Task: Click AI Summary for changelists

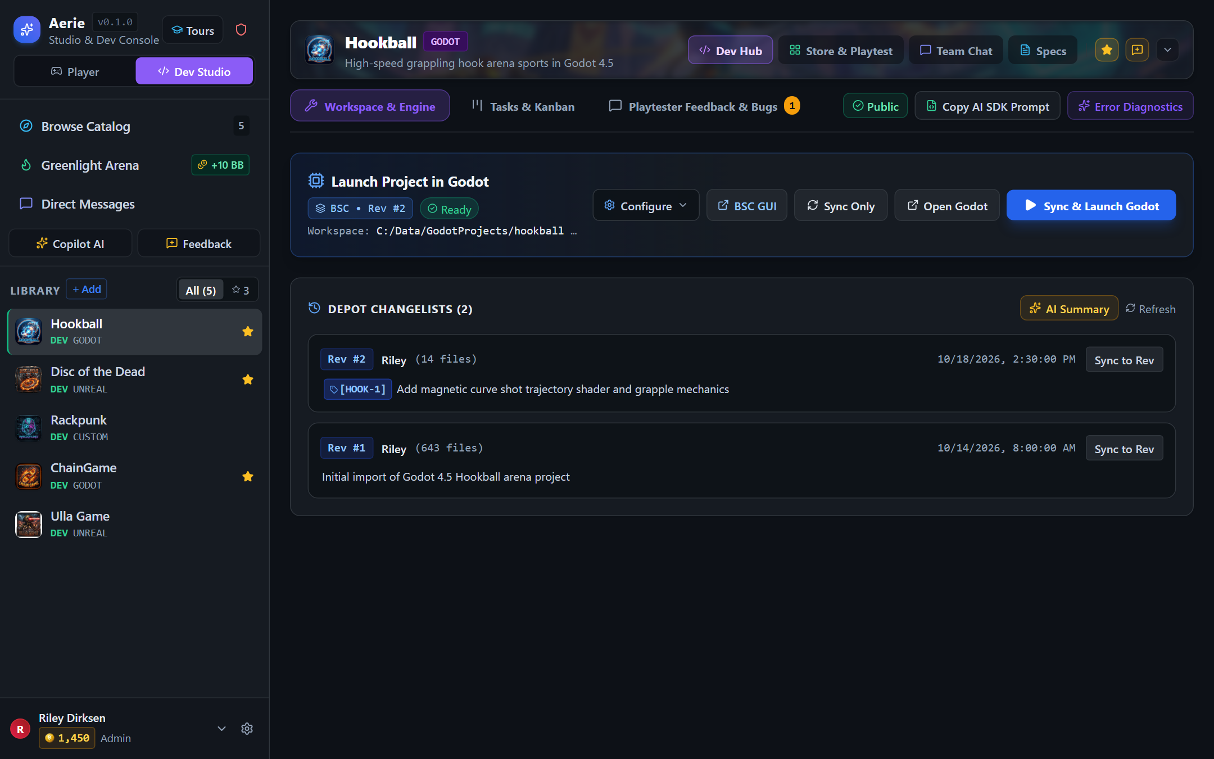Action: (1069, 309)
